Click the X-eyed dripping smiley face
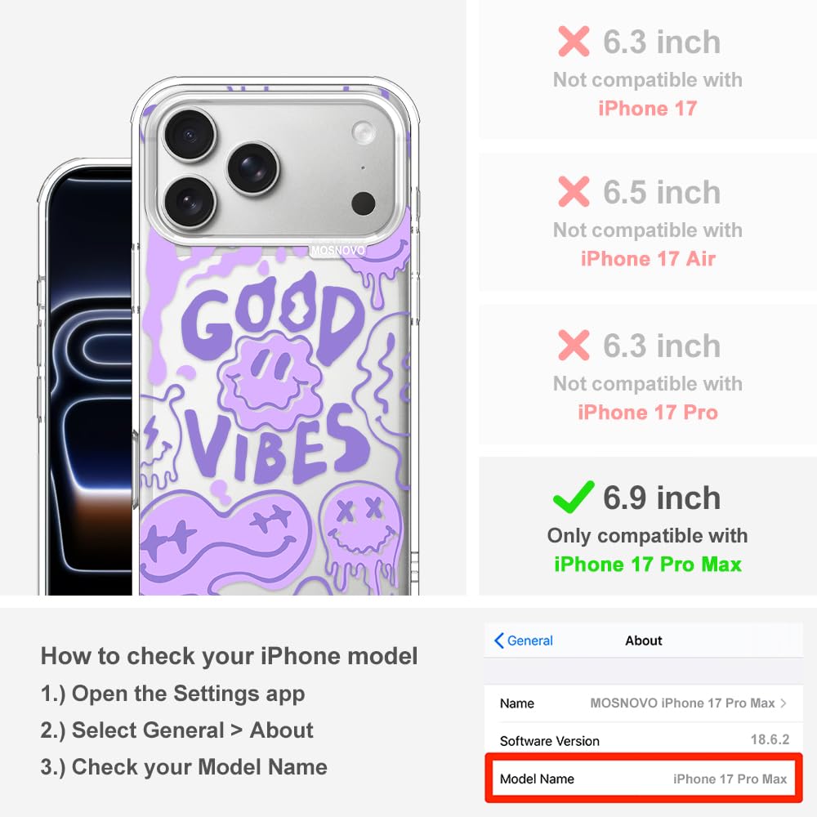817x817 pixels. pyautogui.click(x=360, y=533)
